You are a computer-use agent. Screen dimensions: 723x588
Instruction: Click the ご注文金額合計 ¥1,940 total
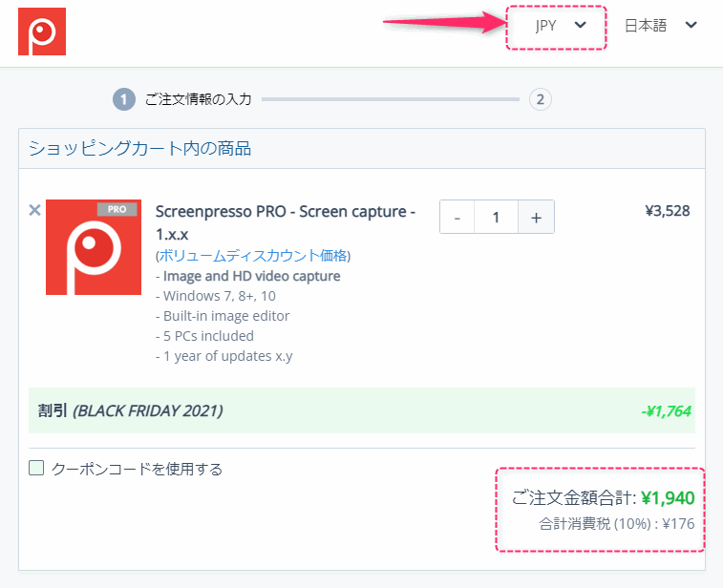click(x=603, y=497)
